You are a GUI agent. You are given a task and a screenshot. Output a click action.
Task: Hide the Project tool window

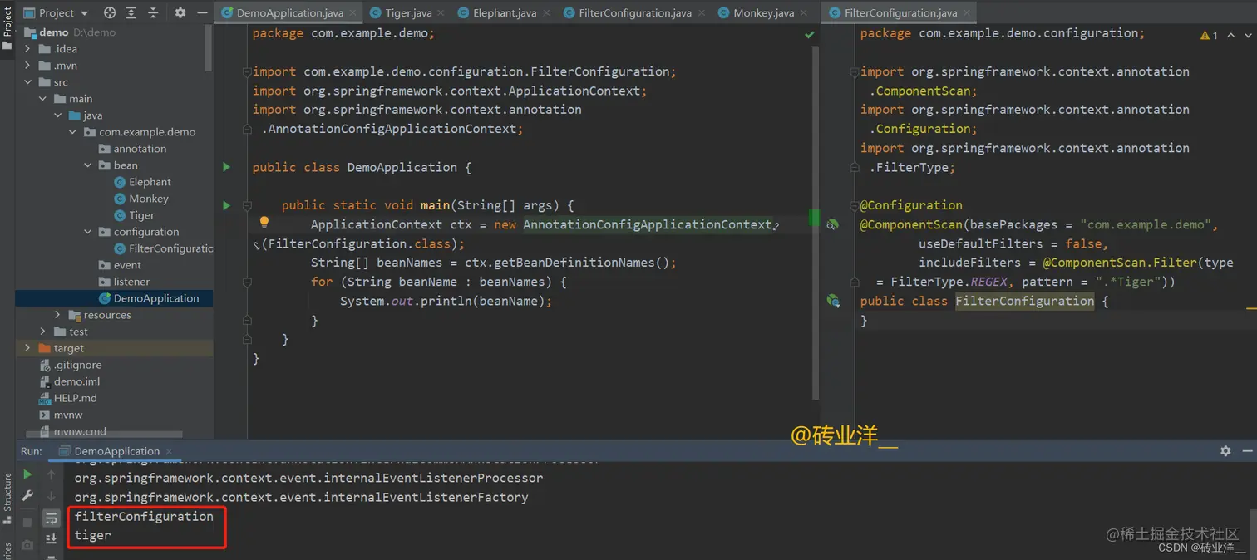pos(201,12)
